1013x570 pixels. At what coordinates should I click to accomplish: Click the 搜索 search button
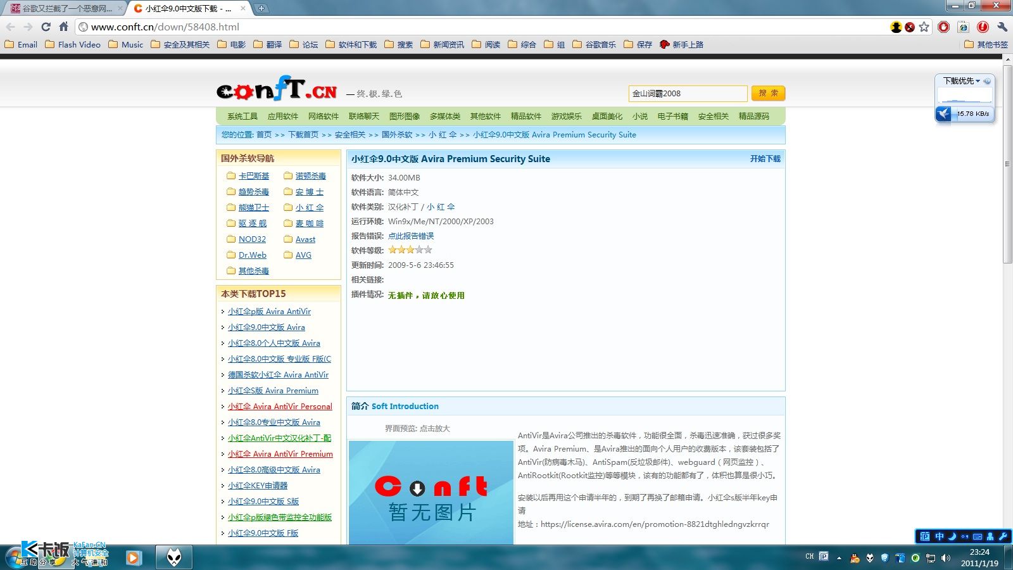coord(769,93)
